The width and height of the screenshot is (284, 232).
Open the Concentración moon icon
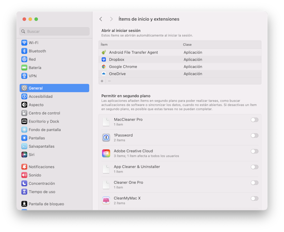point(24,183)
